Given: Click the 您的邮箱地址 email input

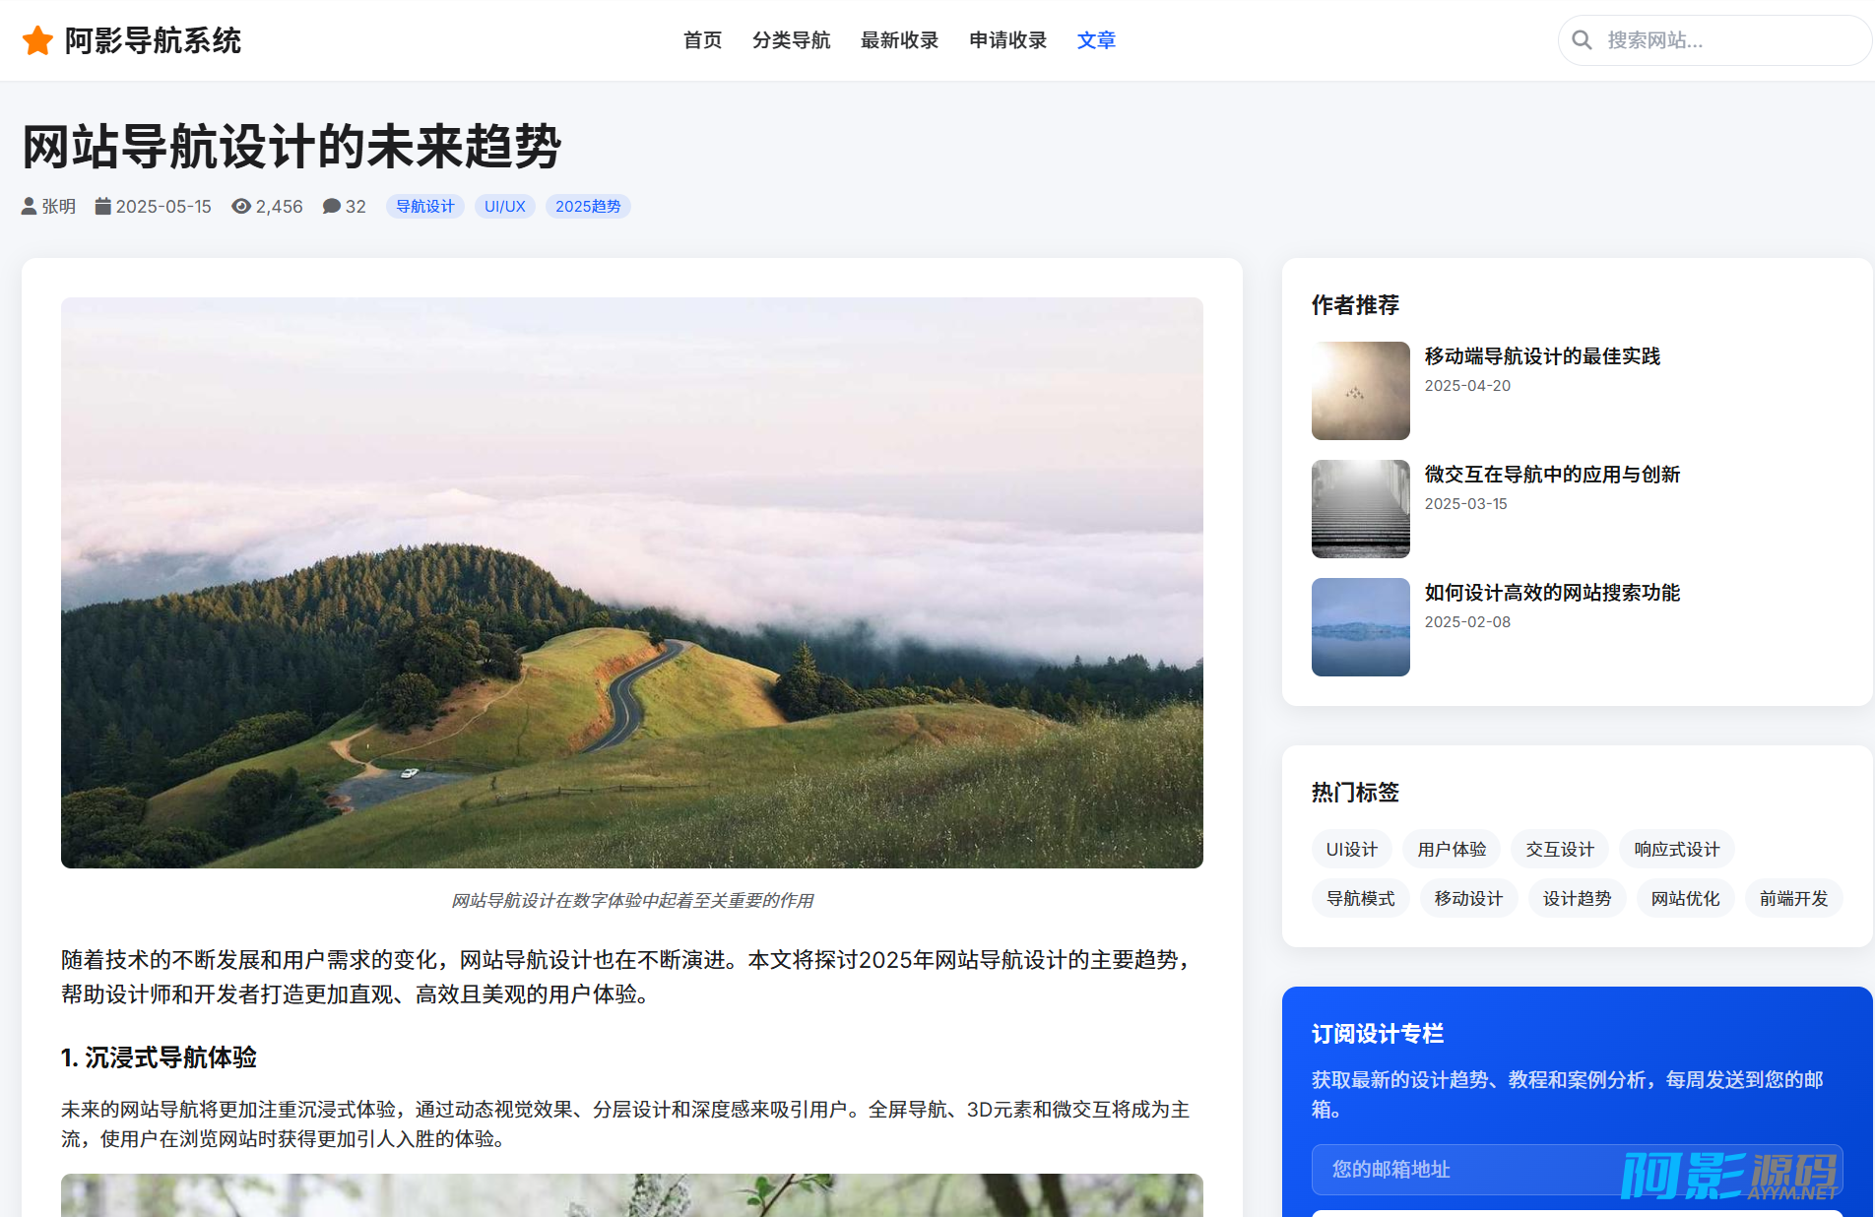Looking at the screenshot, I should [x=1578, y=1170].
